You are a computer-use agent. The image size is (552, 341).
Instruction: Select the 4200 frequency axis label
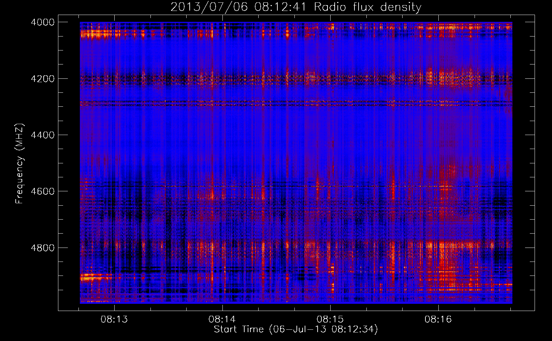(x=43, y=79)
